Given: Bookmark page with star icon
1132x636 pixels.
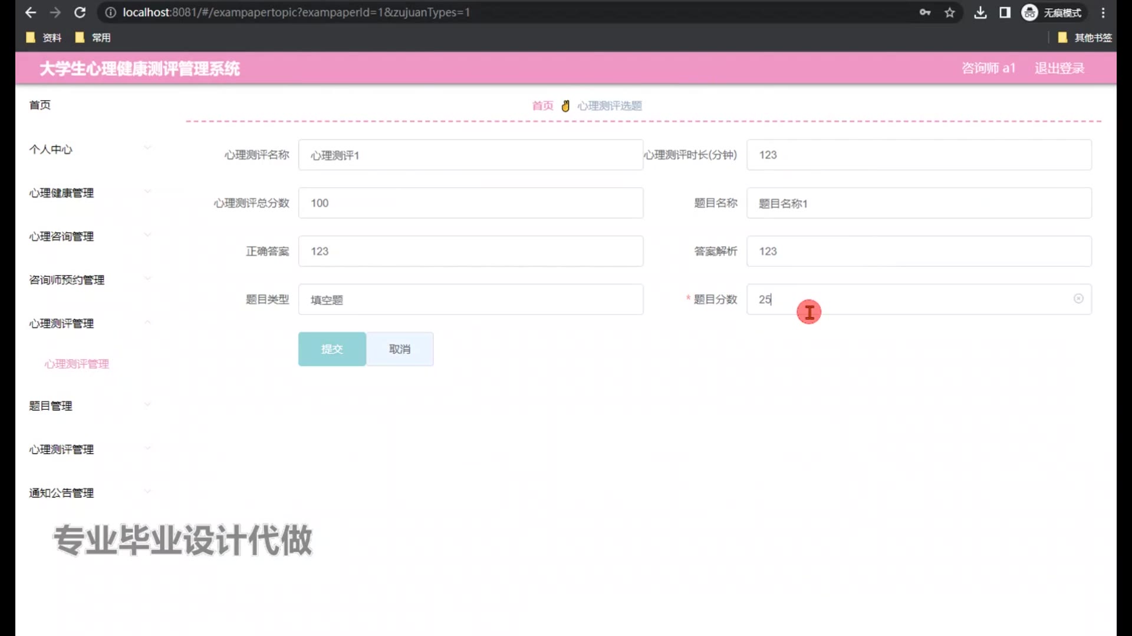Looking at the screenshot, I should coord(949,12).
